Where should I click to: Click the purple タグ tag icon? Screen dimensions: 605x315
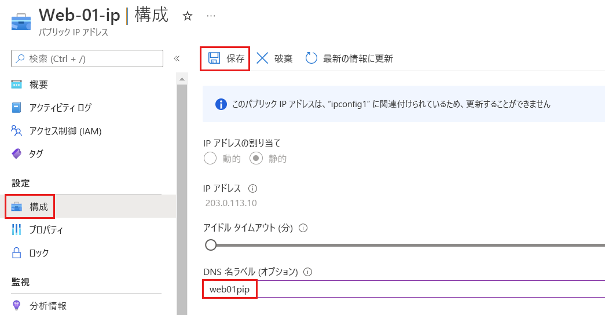pyautogui.click(x=17, y=153)
